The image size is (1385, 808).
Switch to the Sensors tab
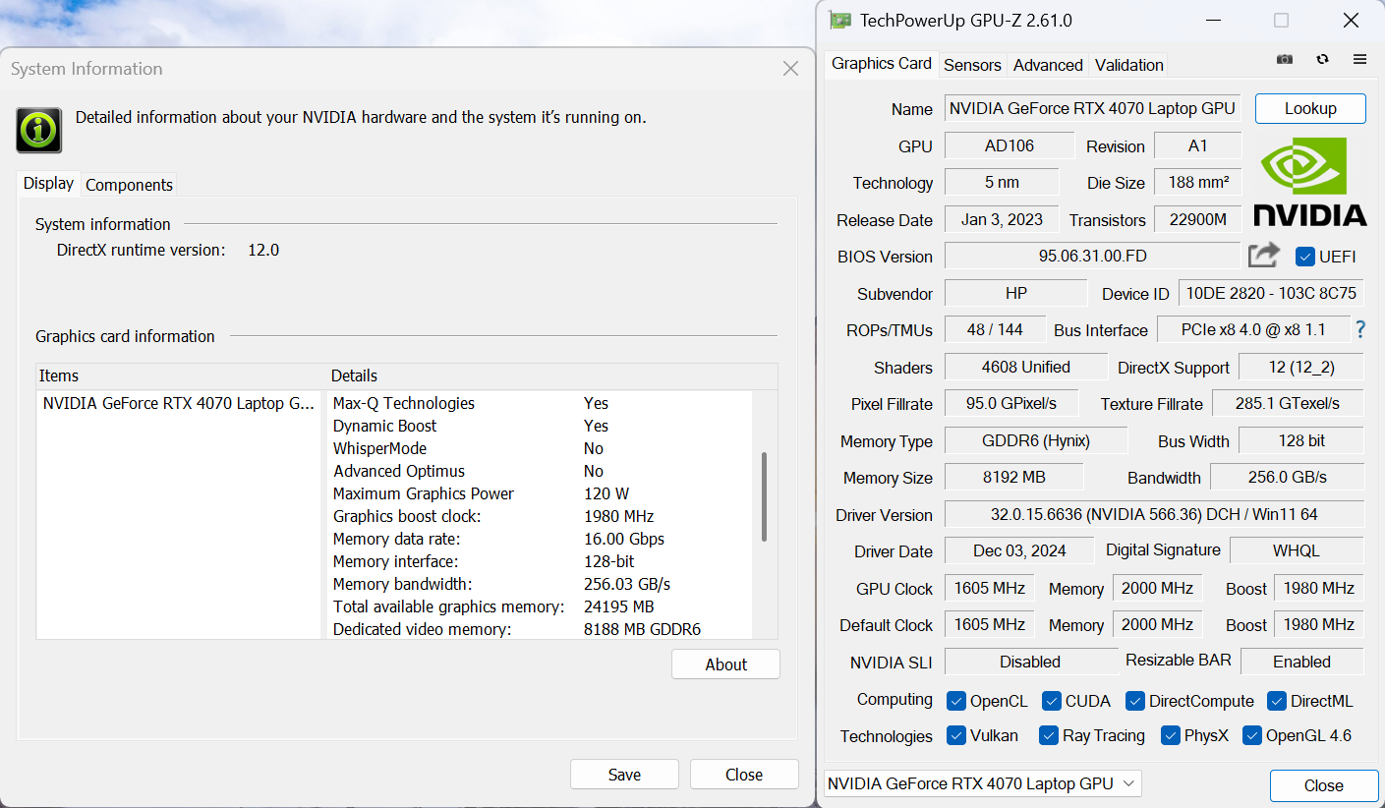pyautogui.click(x=972, y=65)
